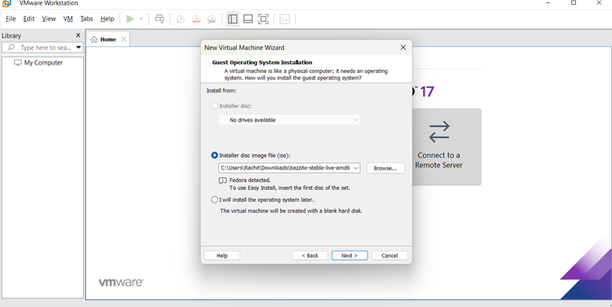Viewport: 612px width, 307px height.
Task: Switch to the Home tab
Action: (x=107, y=39)
